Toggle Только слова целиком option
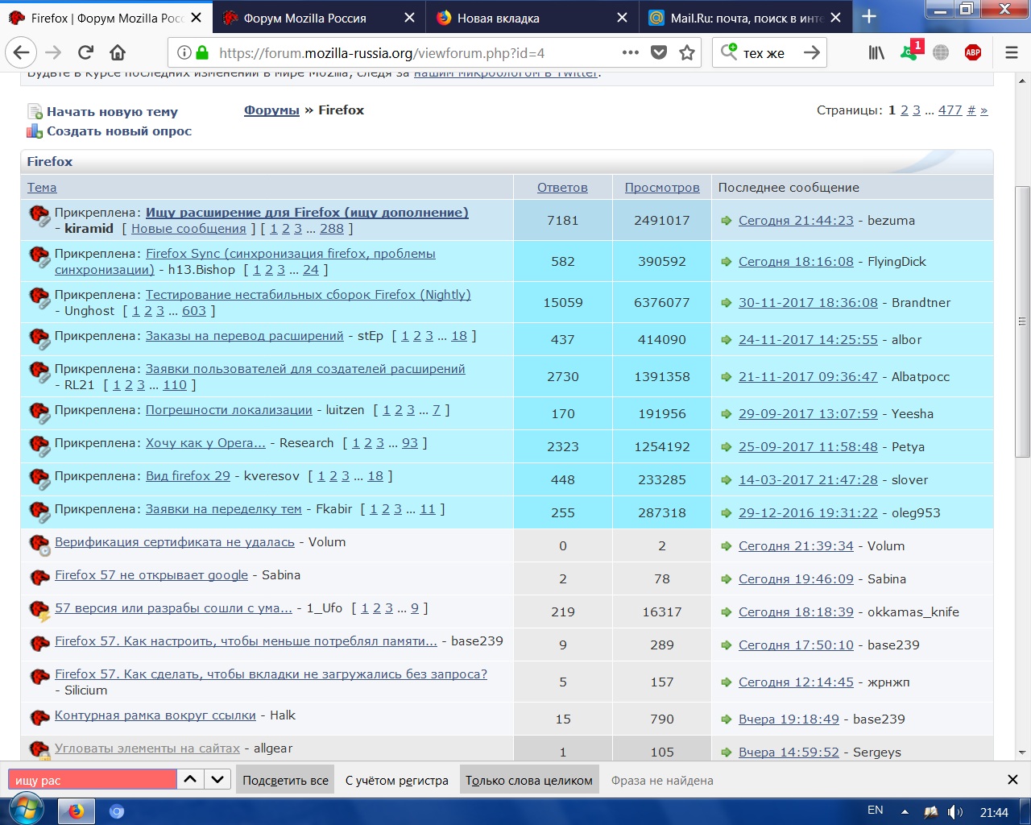Viewport: 1031px width, 825px height. point(529,780)
